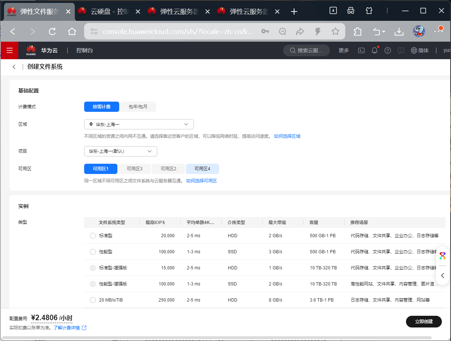Select availability zone 可用区3

point(135,169)
